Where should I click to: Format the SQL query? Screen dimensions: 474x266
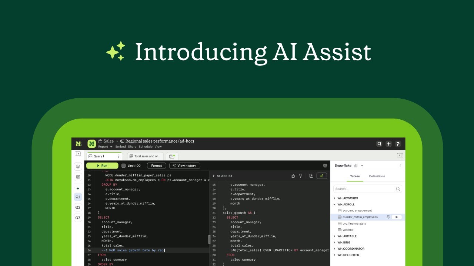[x=157, y=166]
